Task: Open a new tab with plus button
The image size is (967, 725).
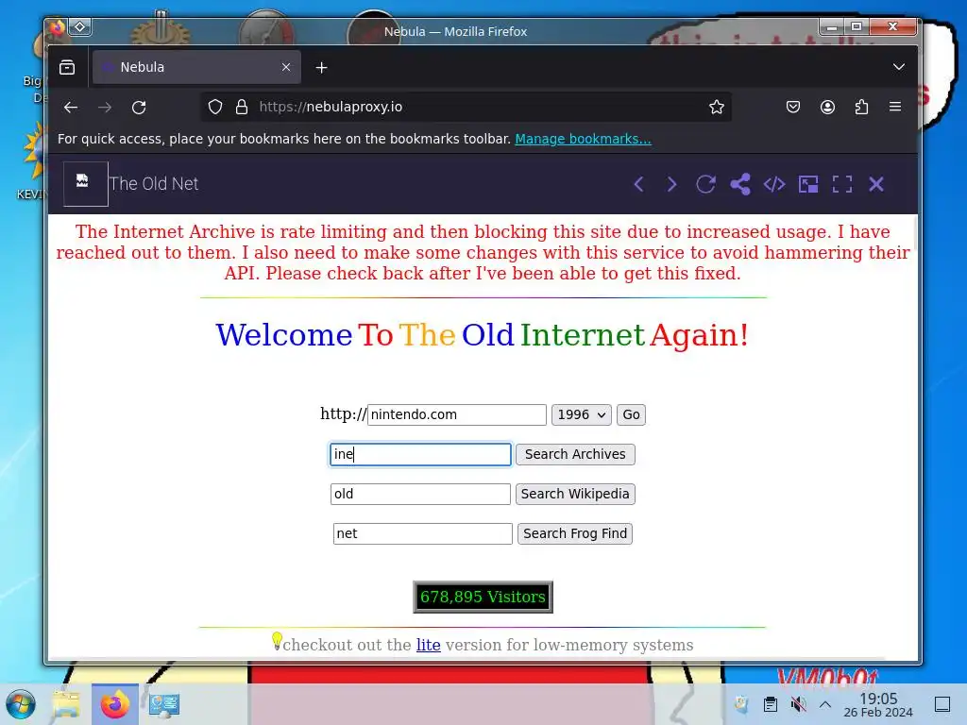Action: tap(321, 68)
